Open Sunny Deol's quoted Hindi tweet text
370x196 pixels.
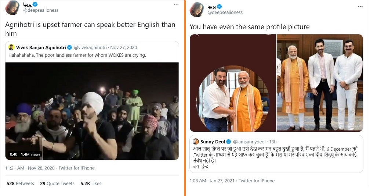[x=275, y=157]
